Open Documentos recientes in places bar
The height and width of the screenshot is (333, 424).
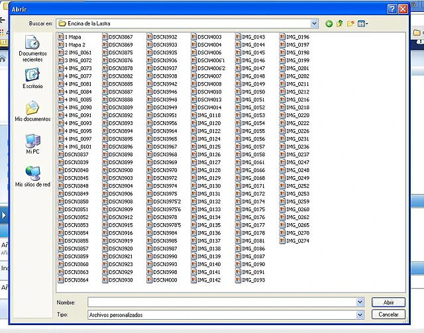click(32, 48)
